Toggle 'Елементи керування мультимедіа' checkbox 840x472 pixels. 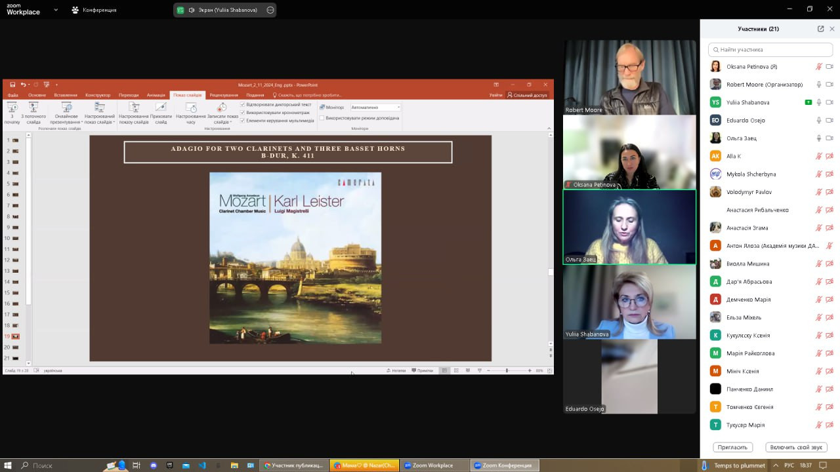point(243,120)
